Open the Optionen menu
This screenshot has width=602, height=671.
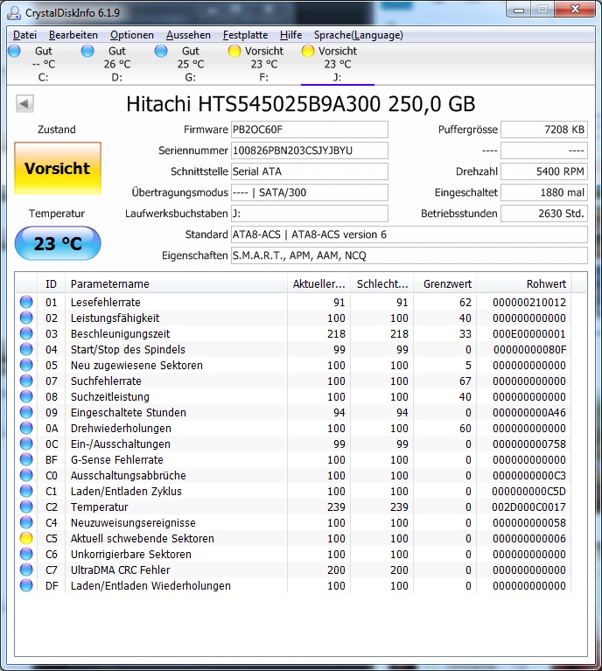pos(132,35)
